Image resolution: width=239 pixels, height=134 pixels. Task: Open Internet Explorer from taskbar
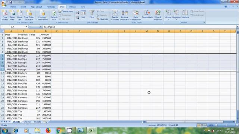click(x=16, y=131)
